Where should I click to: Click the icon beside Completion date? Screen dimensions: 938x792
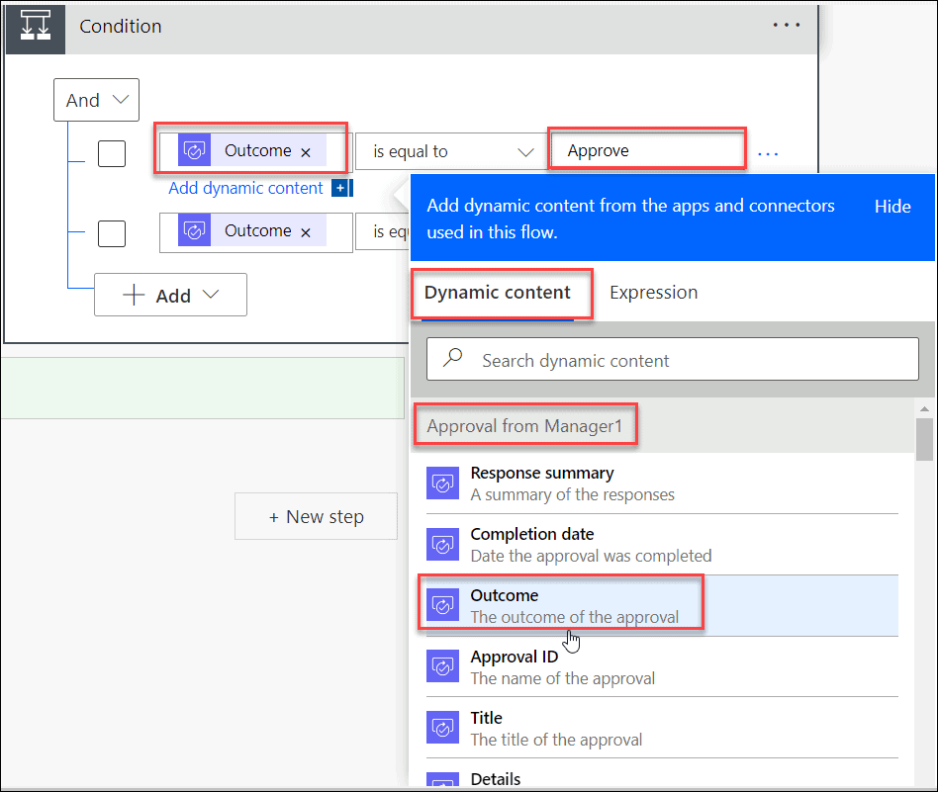(442, 544)
